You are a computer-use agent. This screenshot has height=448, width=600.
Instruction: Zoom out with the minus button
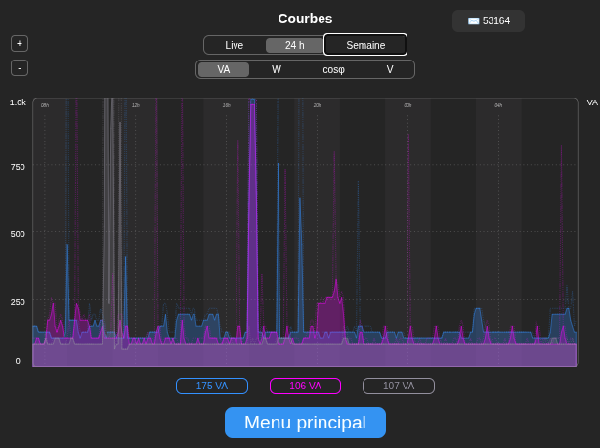coord(20,68)
